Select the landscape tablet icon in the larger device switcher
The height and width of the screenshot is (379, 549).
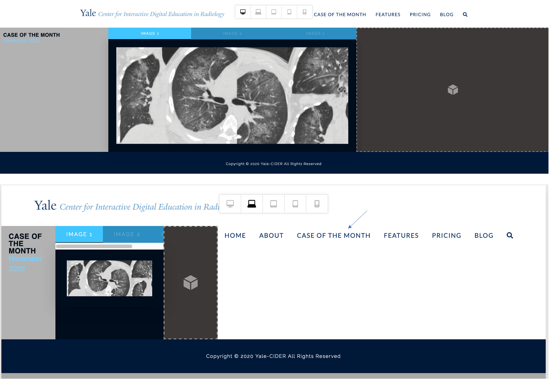[x=273, y=204]
